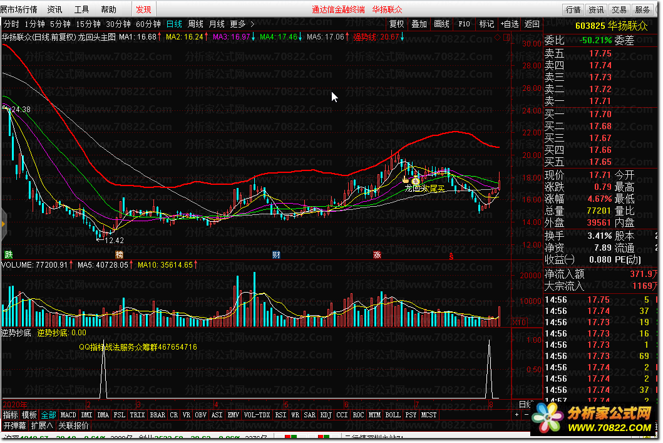Switch indicator to MACD
Screen dimensions: 663x443
coord(68,415)
